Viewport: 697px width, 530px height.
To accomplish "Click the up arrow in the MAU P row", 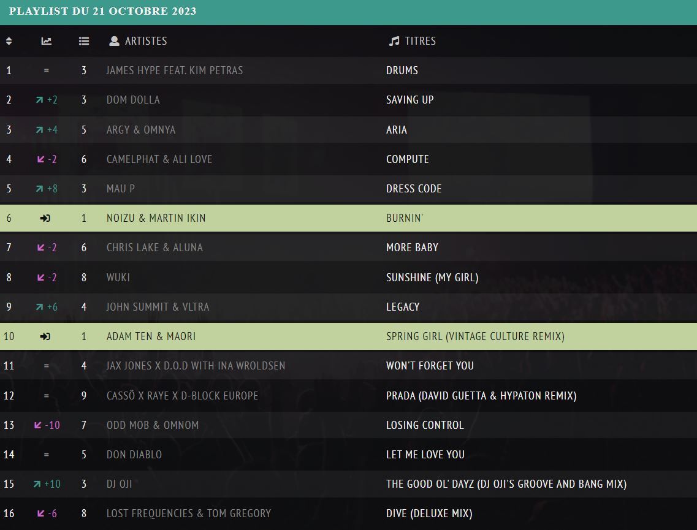I will 40,189.
